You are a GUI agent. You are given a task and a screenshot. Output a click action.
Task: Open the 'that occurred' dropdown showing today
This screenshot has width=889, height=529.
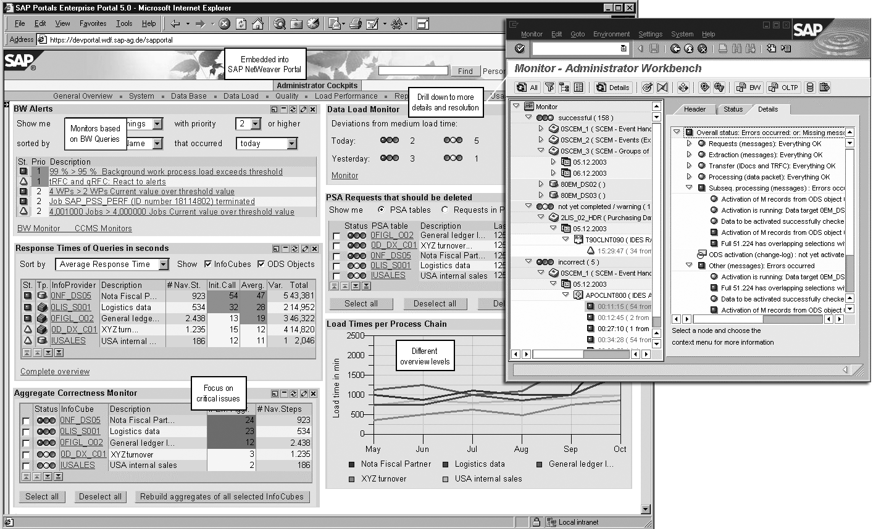pyautogui.click(x=292, y=144)
